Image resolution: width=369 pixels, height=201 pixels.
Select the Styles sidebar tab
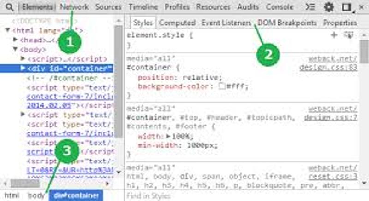point(143,23)
